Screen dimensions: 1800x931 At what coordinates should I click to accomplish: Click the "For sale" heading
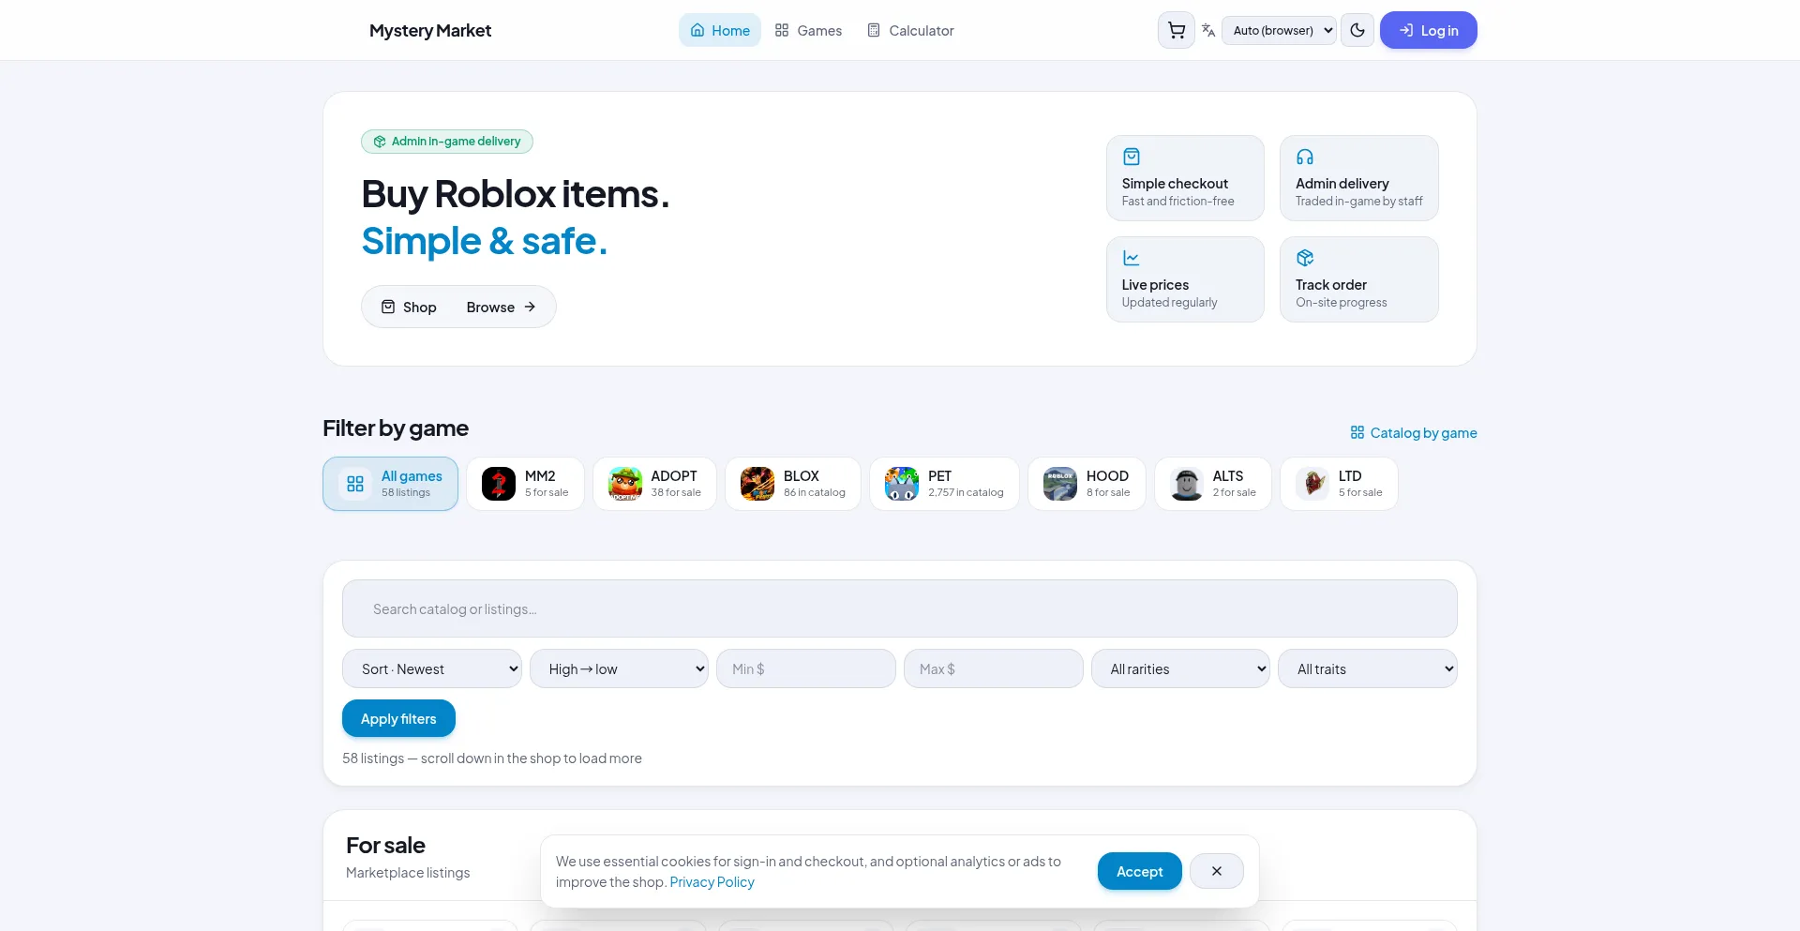tap(385, 846)
